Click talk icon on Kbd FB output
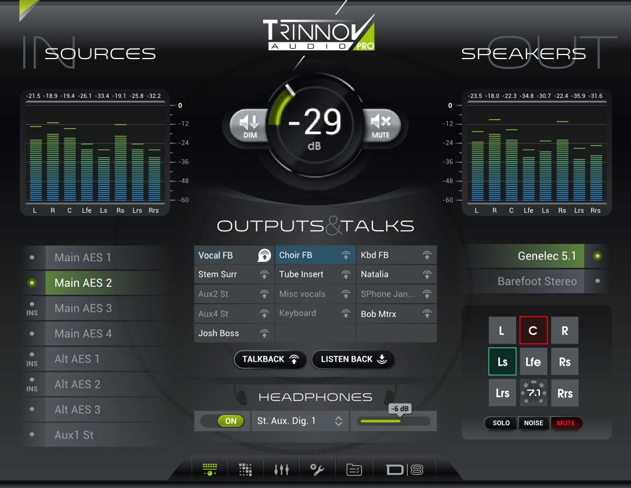The image size is (631, 488). 427,255
